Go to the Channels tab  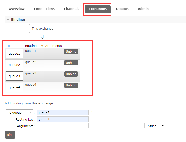[72, 9]
